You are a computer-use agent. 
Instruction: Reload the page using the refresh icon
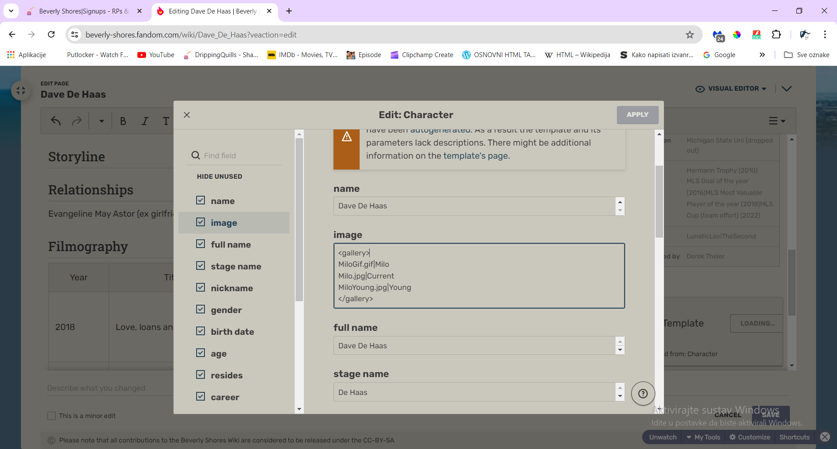[51, 34]
